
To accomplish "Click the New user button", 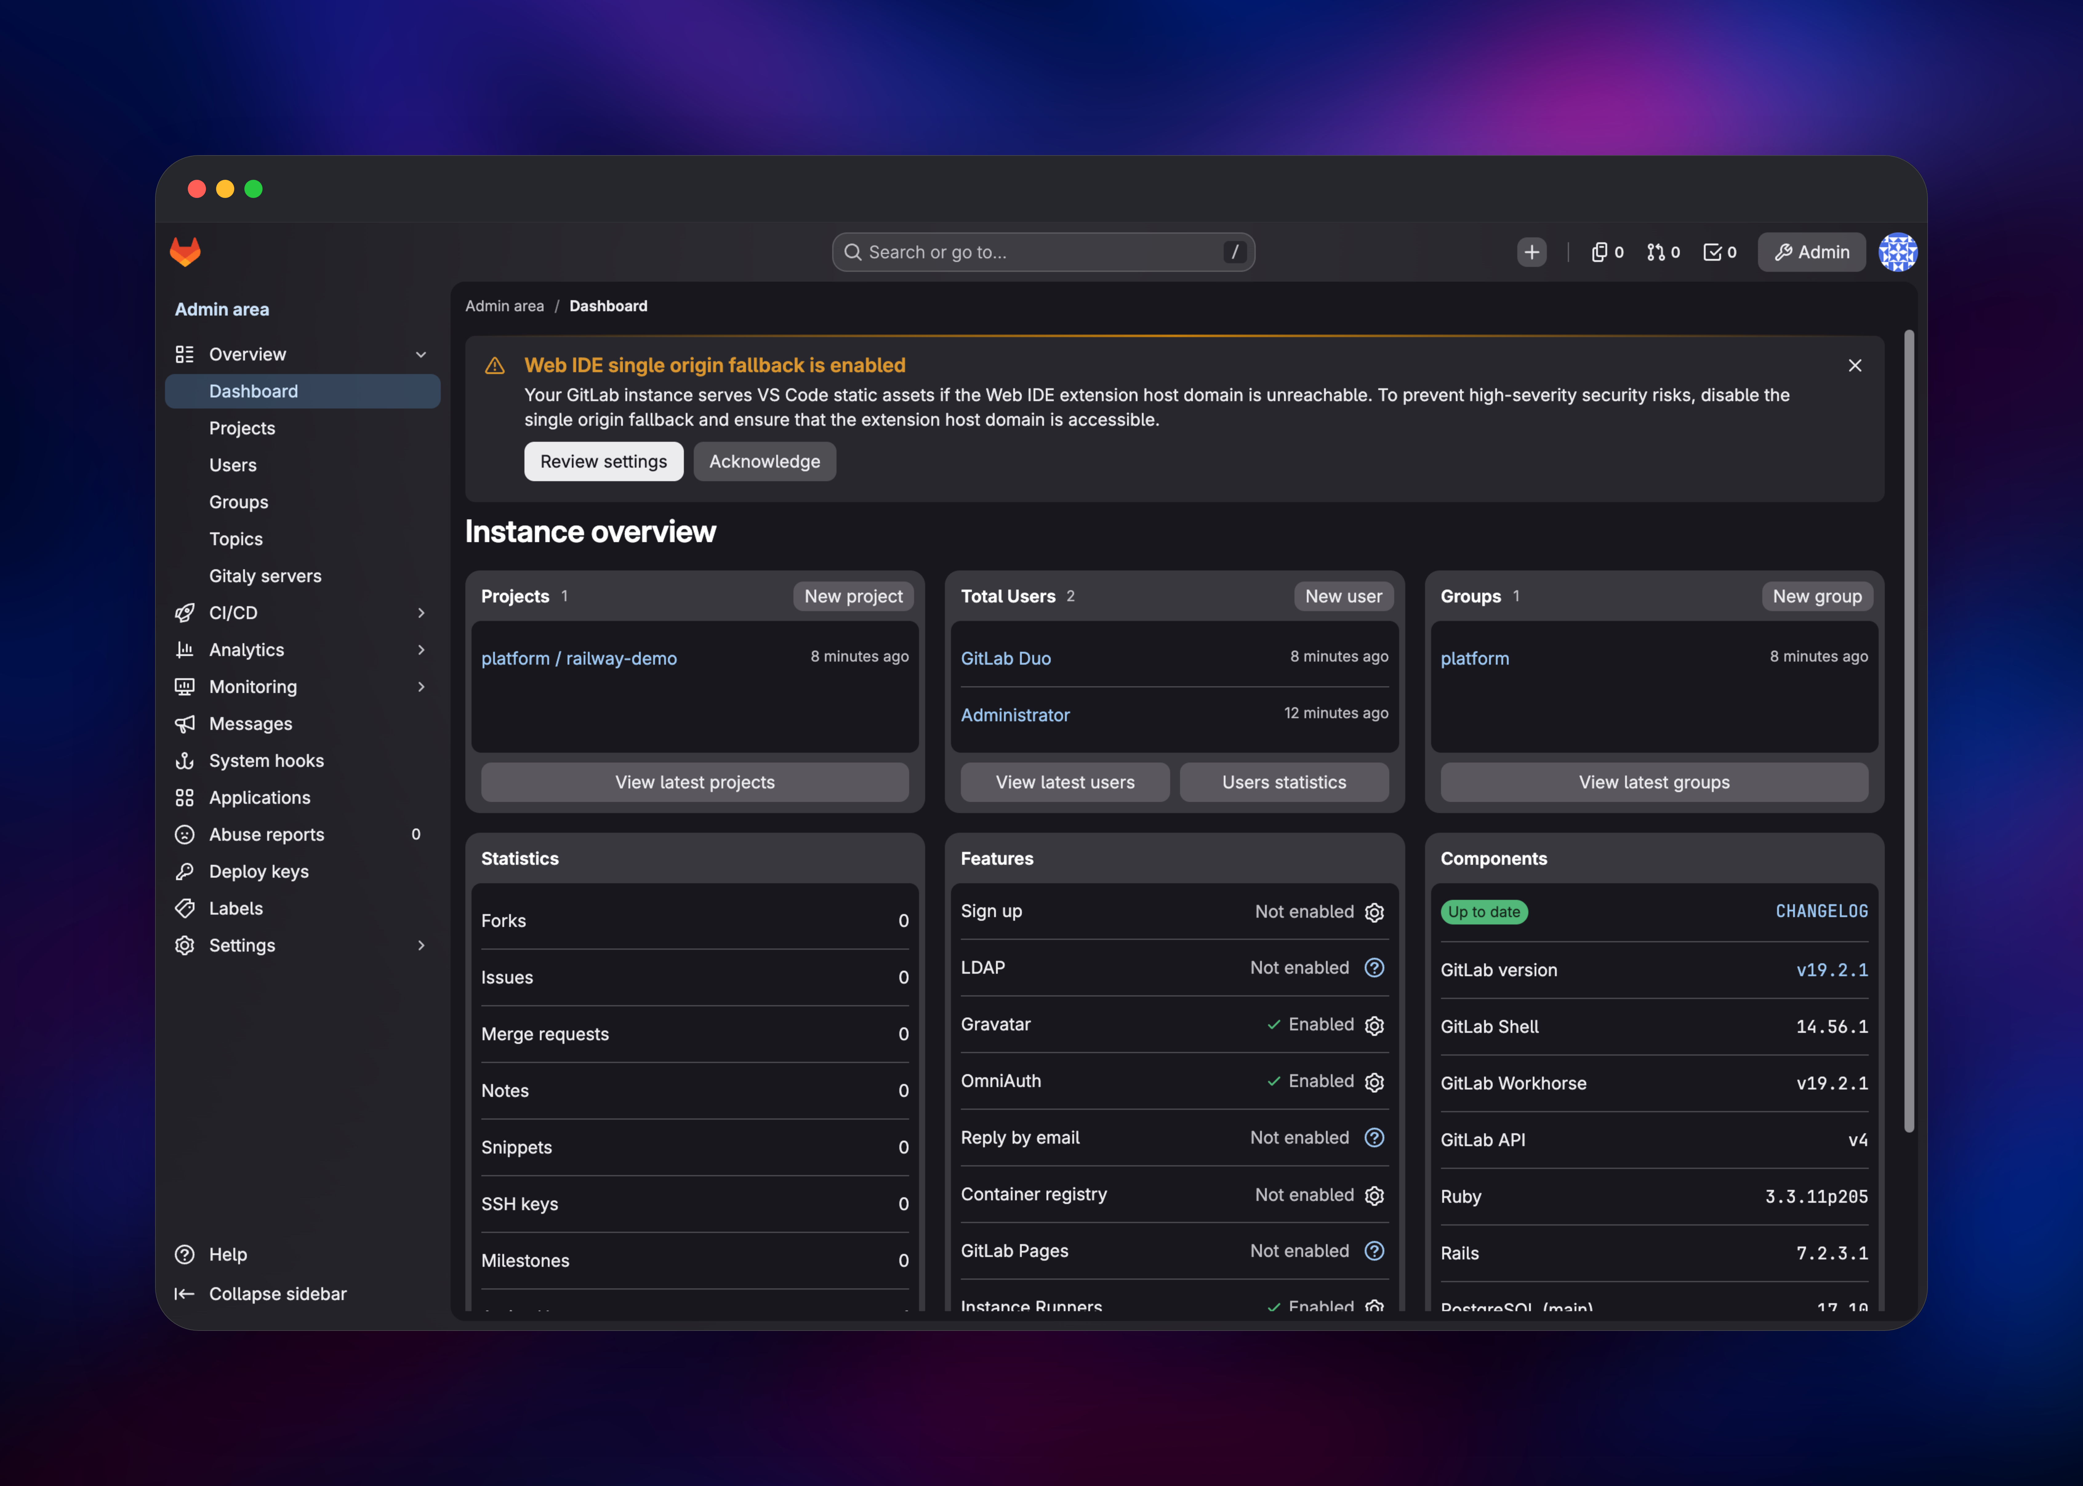I will tap(1344, 597).
